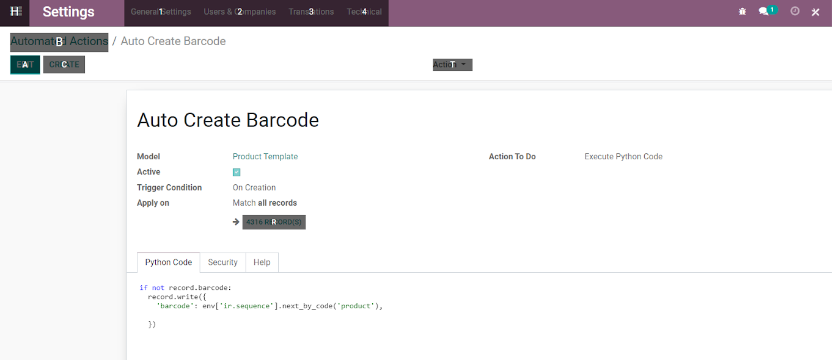
Task: Toggle the Active checkbox
Action: [237, 173]
